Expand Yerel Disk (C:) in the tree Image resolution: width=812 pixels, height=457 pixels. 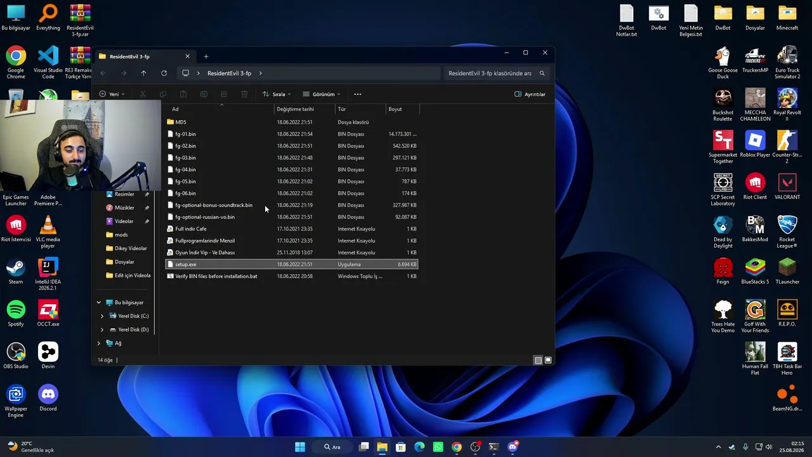102,316
